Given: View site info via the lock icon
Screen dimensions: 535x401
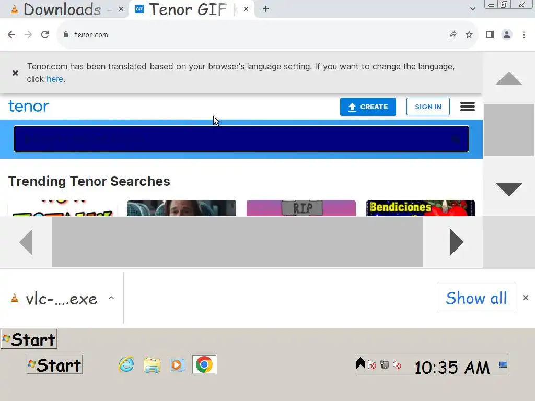Looking at the screenshot, I should [x=66, y=34].
